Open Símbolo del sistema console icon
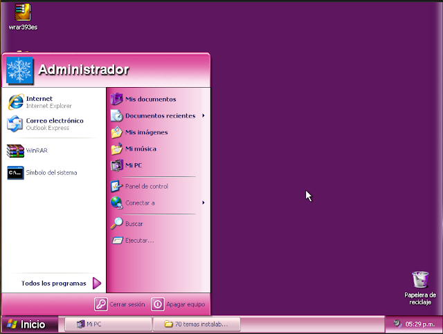The width and height of the screenshot is (443, 334). point(15,172)
